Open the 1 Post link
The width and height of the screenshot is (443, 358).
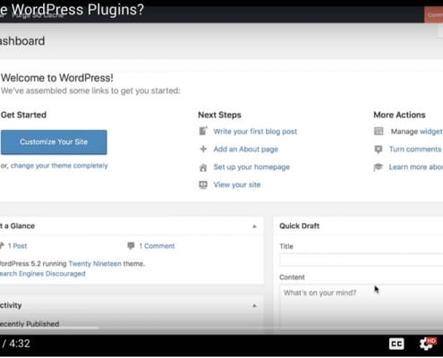[17, 246]
